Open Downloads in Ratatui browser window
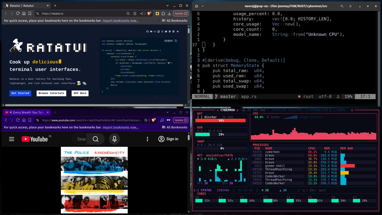Screen dimensions: 382x215 (x=169, y=13)
